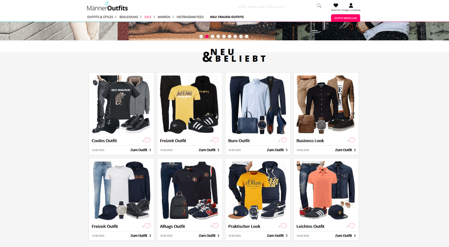Select the SALE menu item
The width and height of the screenshot is (449, 247).
tap(148, 17)
